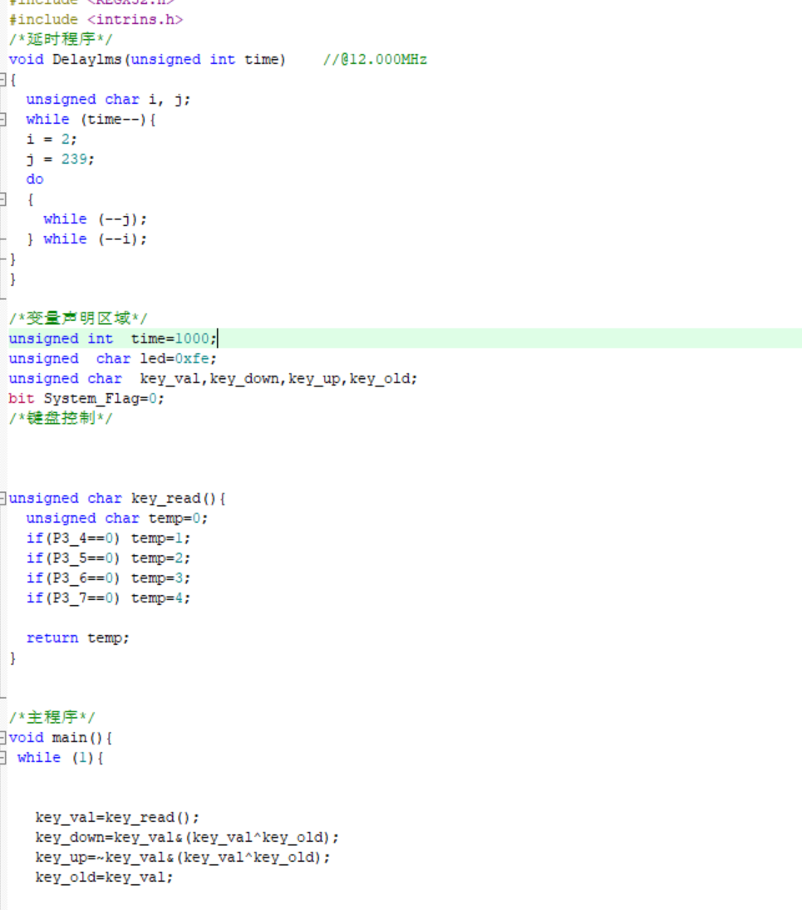
Task: Click the bit System_Flag=0 line
Action: [x=86, y=399]
